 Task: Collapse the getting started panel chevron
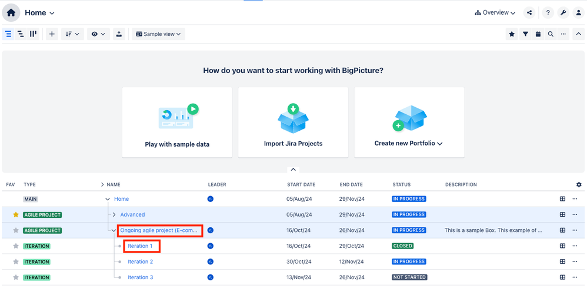[293, 170]
